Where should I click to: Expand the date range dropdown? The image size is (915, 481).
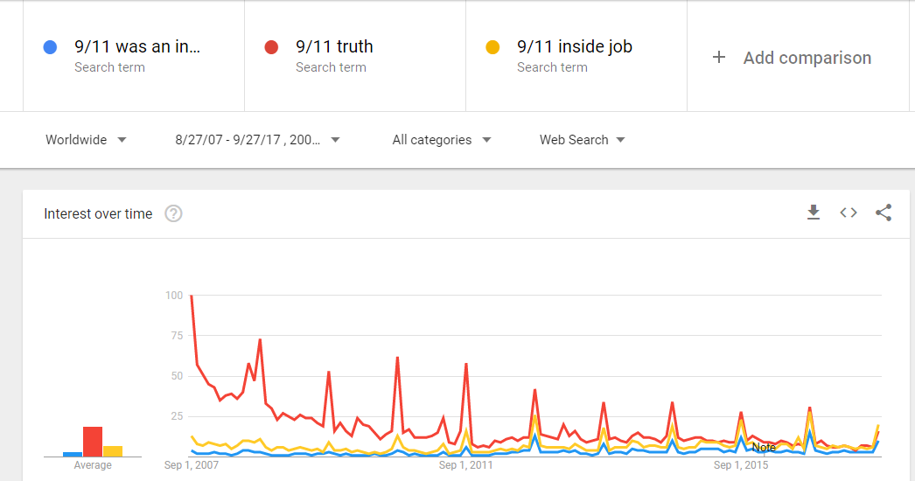257,140
